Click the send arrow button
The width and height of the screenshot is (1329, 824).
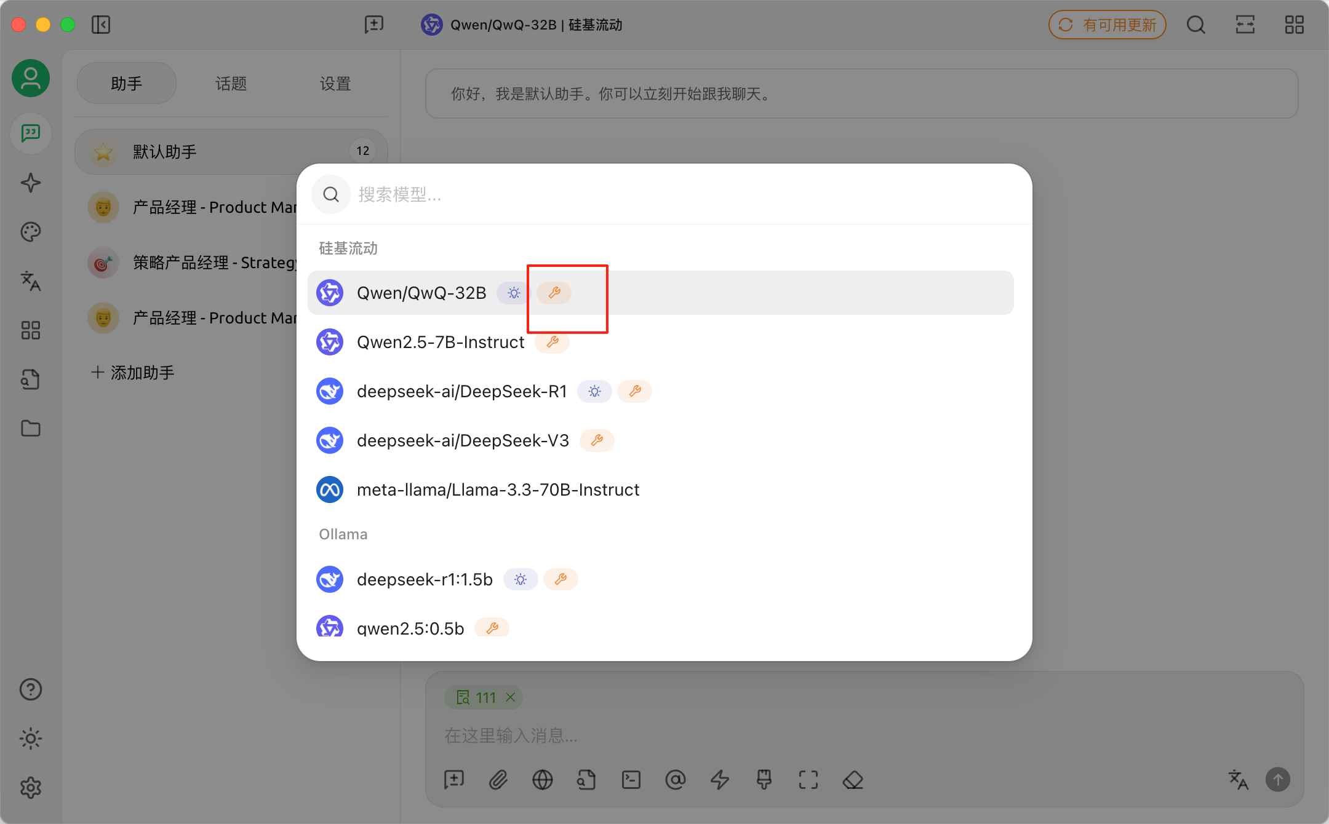tap(1278, 780)
